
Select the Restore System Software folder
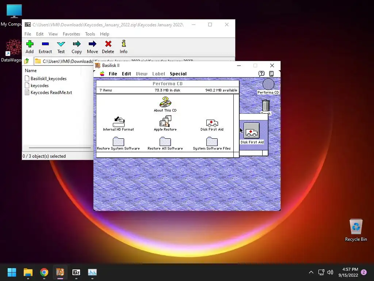click(x=118, y=143)
